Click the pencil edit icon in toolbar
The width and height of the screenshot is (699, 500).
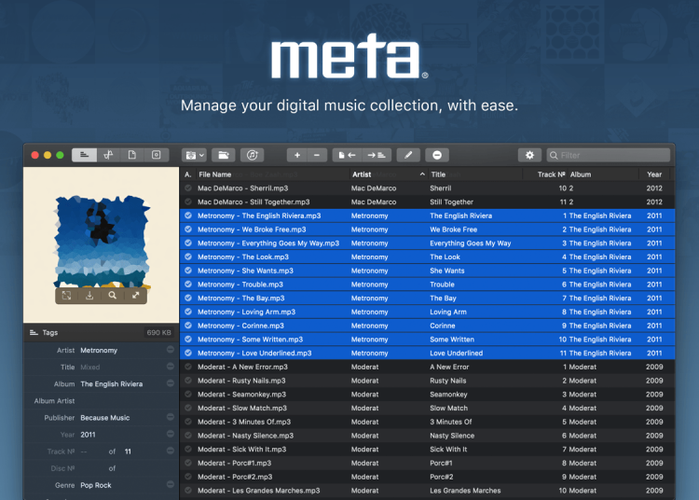click(x=408, y=155)
